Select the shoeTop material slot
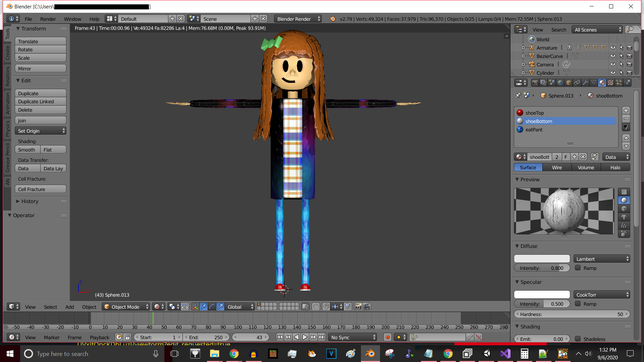This screenshot has height=362, width=644. pyautogui.click(x=535, y=113)
